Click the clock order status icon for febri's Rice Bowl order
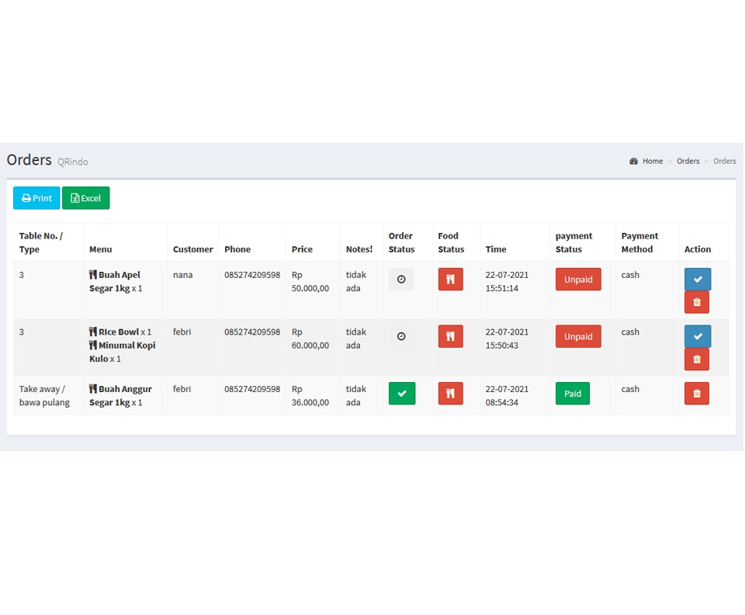The image size is (745, 615). 401,336
